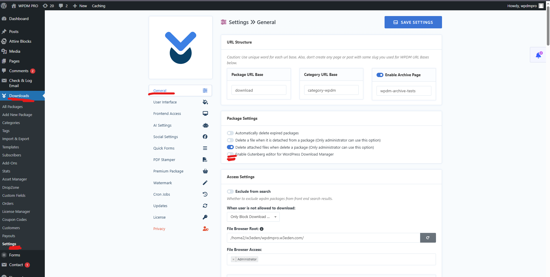Click the notification bell icon

pyautogui.click(x=538, y=55)
